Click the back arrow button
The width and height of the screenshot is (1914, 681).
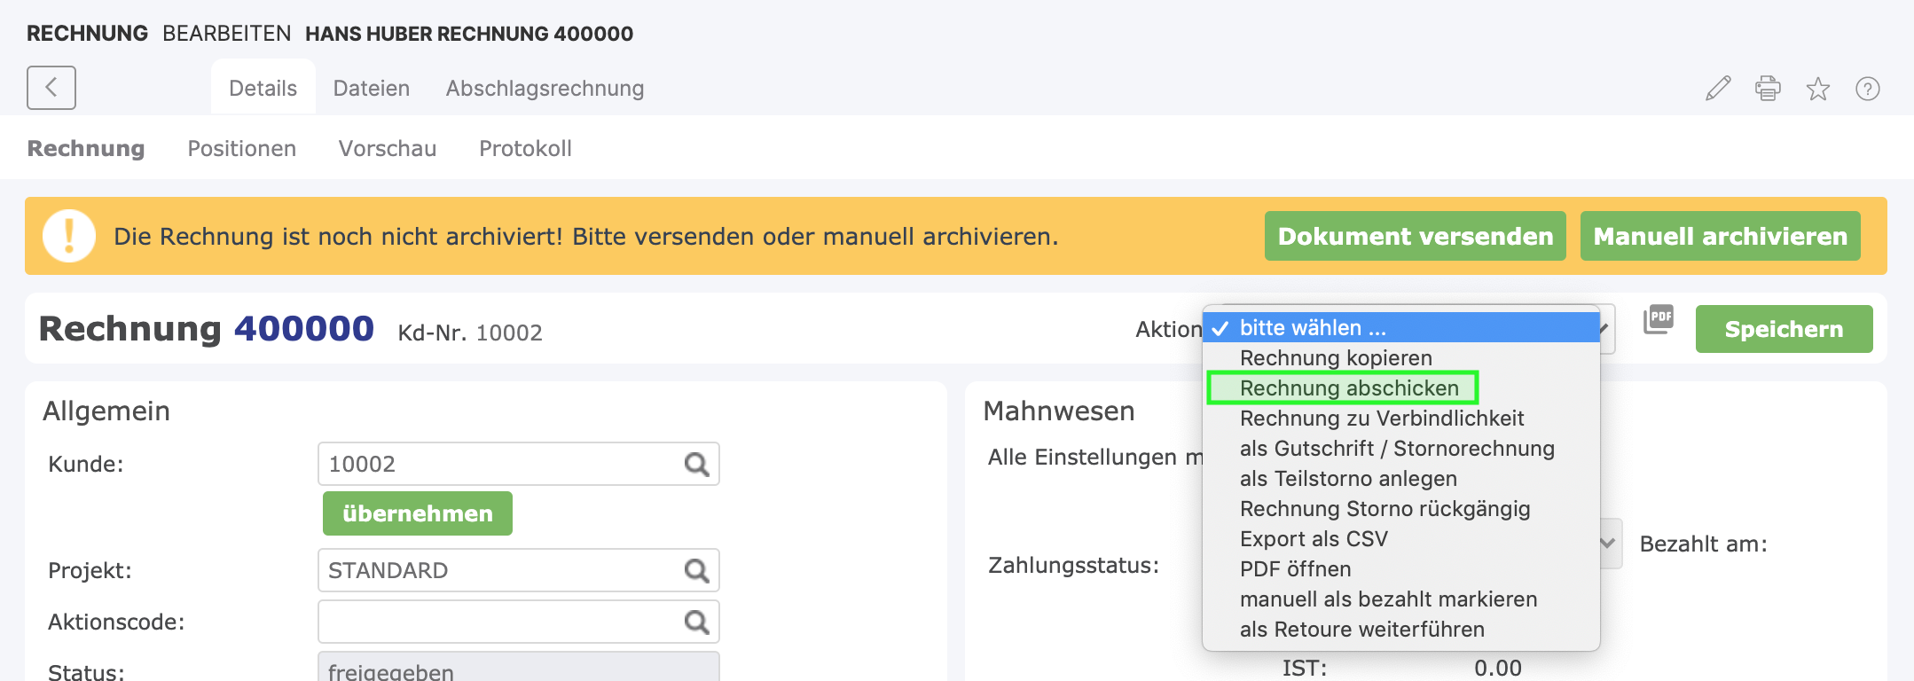[51, 88]
